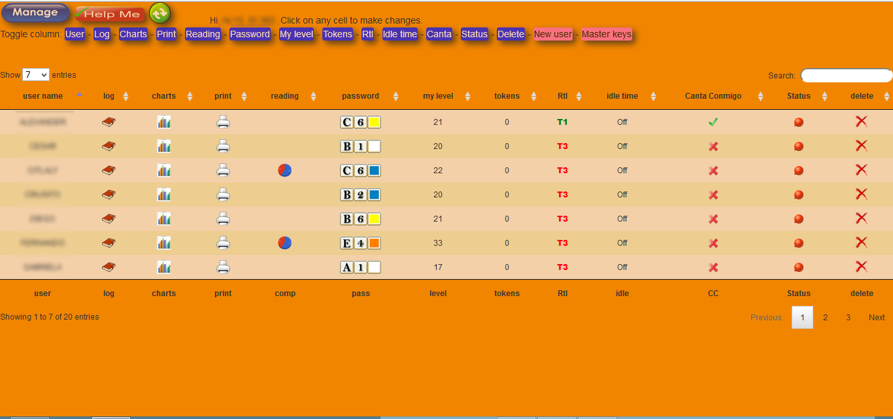893x419 pixels.
Task: View charts for the B2 password row
Action: click(x=163, y=194)
